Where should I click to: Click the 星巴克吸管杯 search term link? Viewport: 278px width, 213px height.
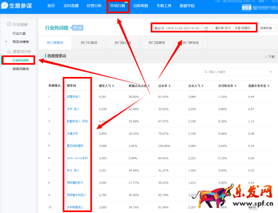coord(74,146)
